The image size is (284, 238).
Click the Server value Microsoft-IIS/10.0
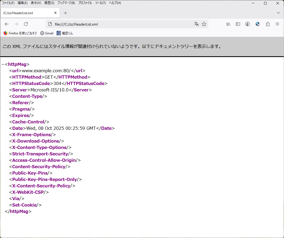pos(50,90)
